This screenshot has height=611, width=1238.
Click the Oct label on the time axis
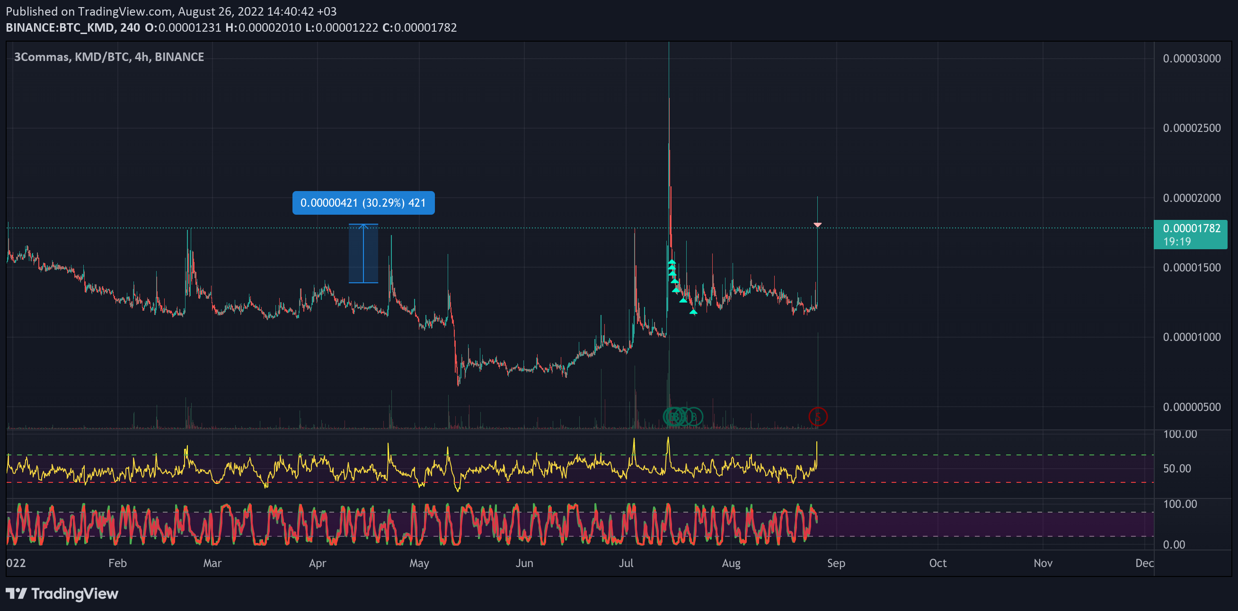937,563
